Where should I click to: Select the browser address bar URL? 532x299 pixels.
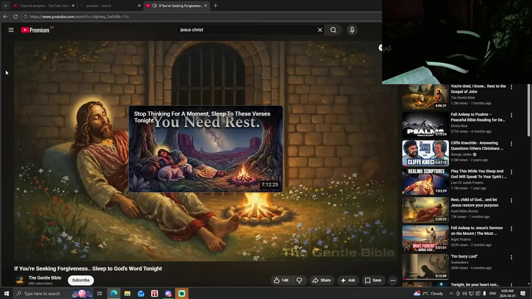pyautogui.click(x=79, y=17)
